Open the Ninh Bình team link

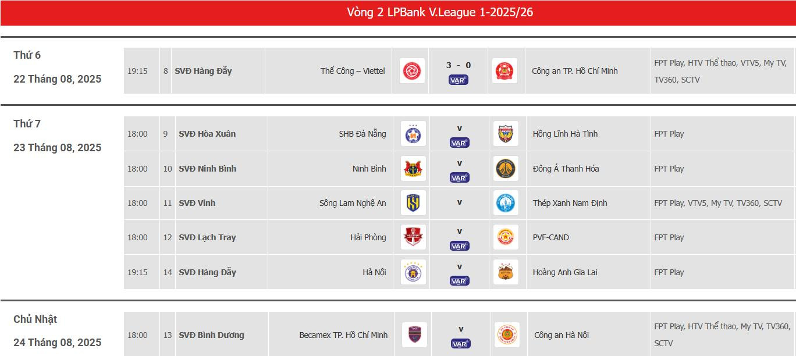point(369,169)
